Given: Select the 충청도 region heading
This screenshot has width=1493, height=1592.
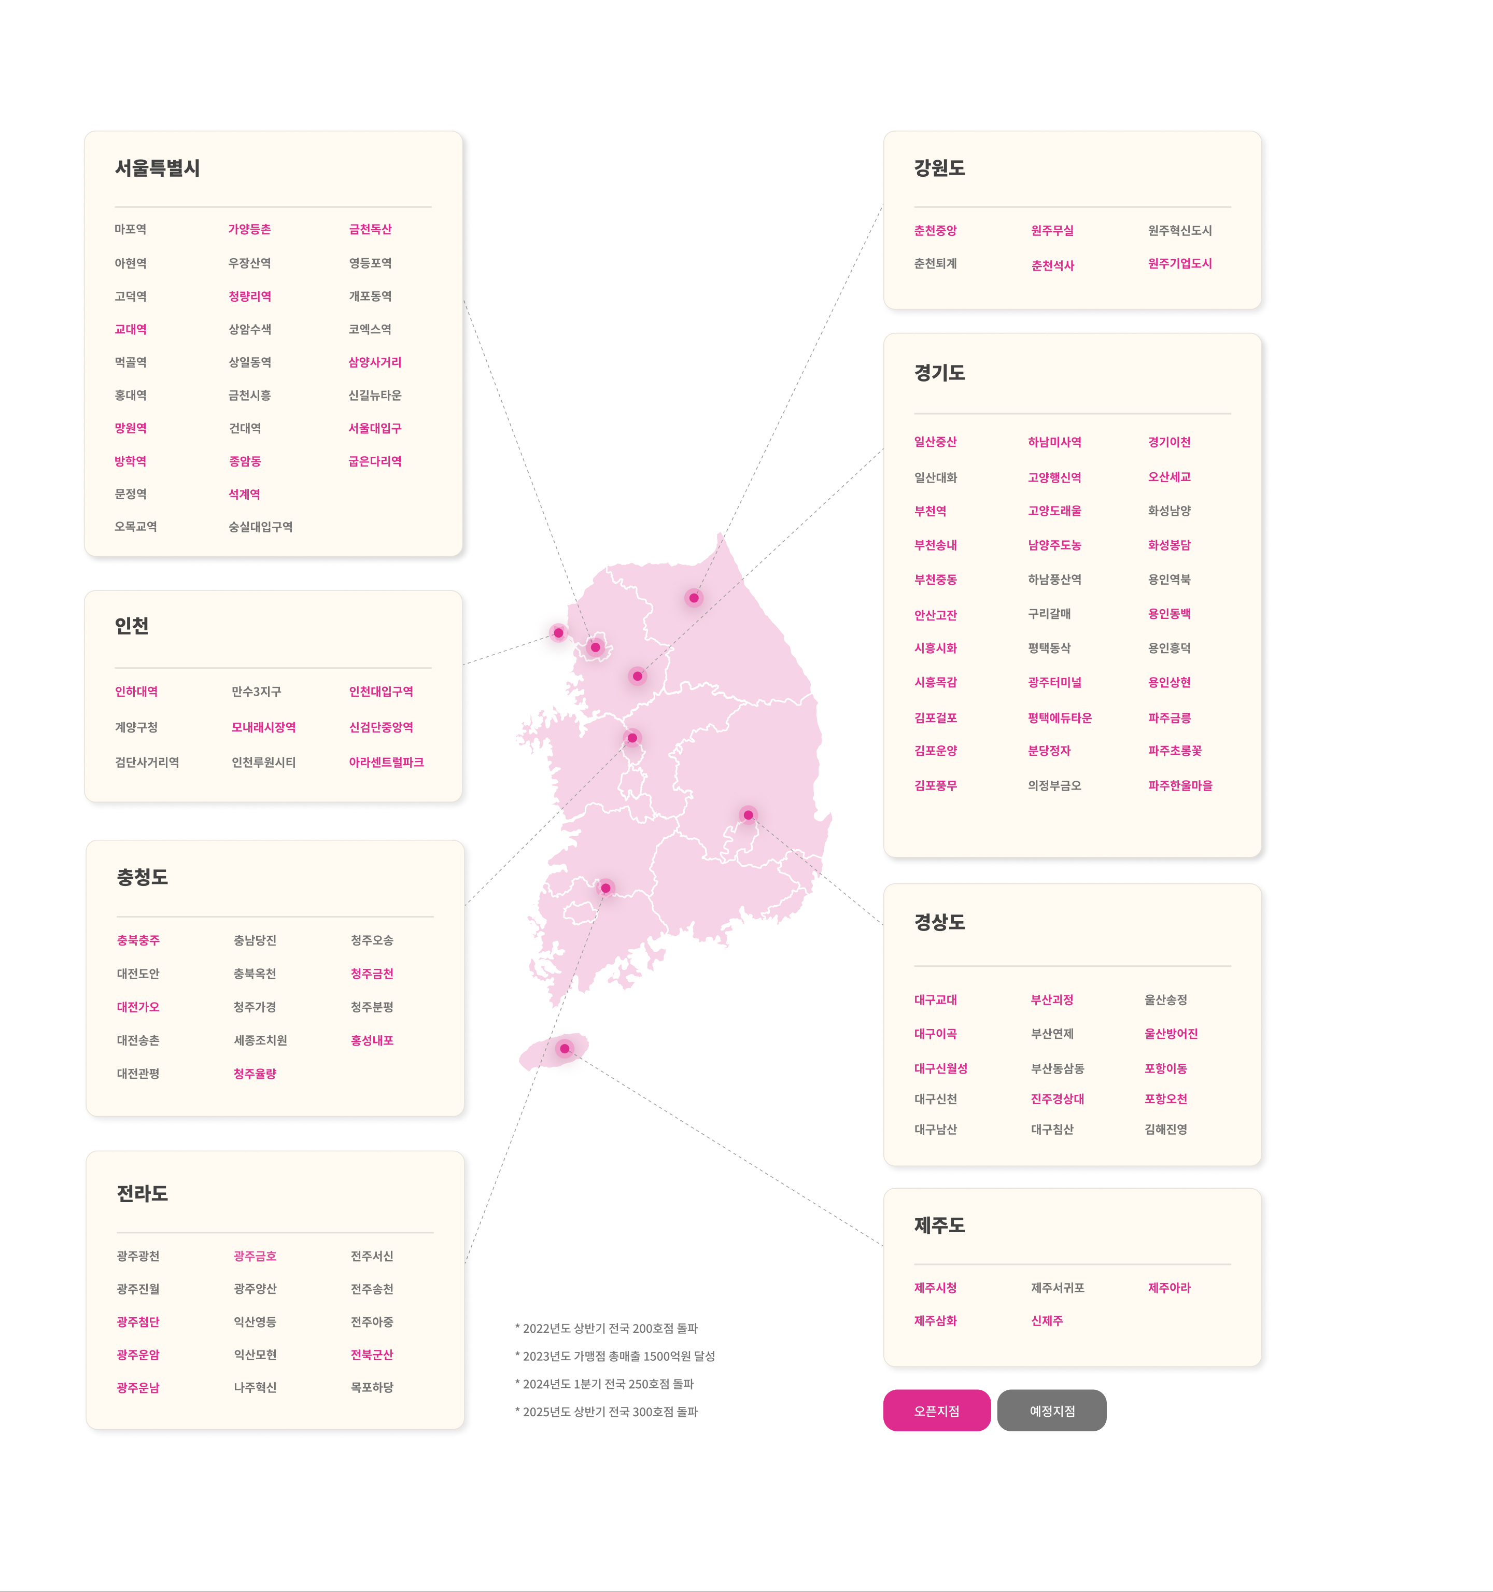Looking at the screenshot, I should click(143, 877).
